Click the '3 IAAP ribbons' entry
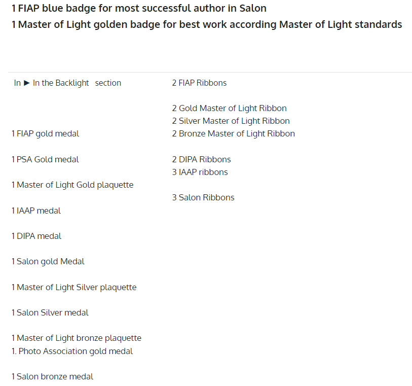This screenshot has height=386, width=412. pos(200,172)
